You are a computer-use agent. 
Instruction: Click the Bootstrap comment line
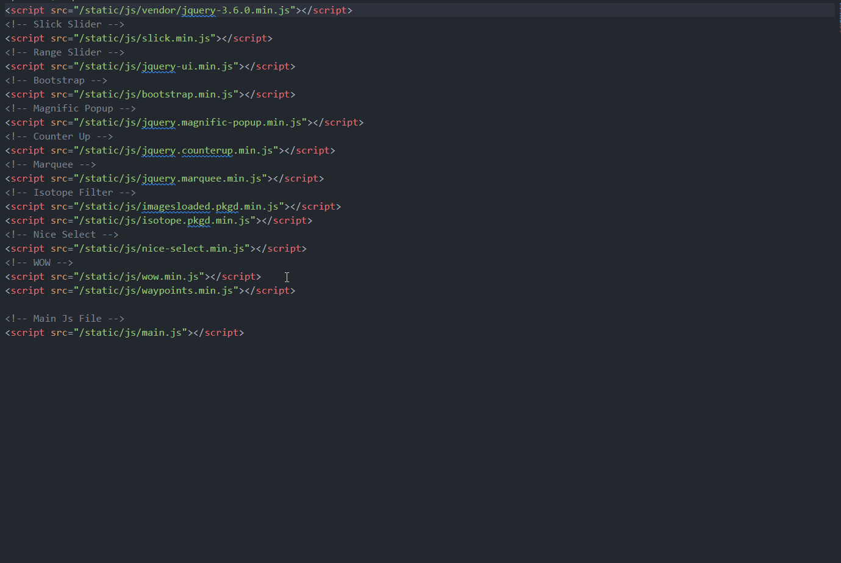pyautogui.click(x=56, y=80)
